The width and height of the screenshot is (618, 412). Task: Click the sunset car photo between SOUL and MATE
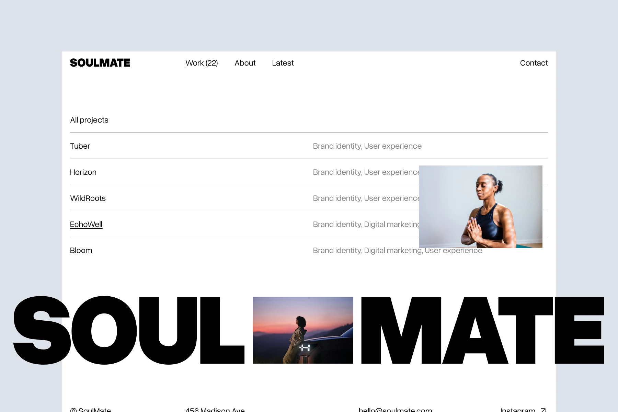(302, 330)
